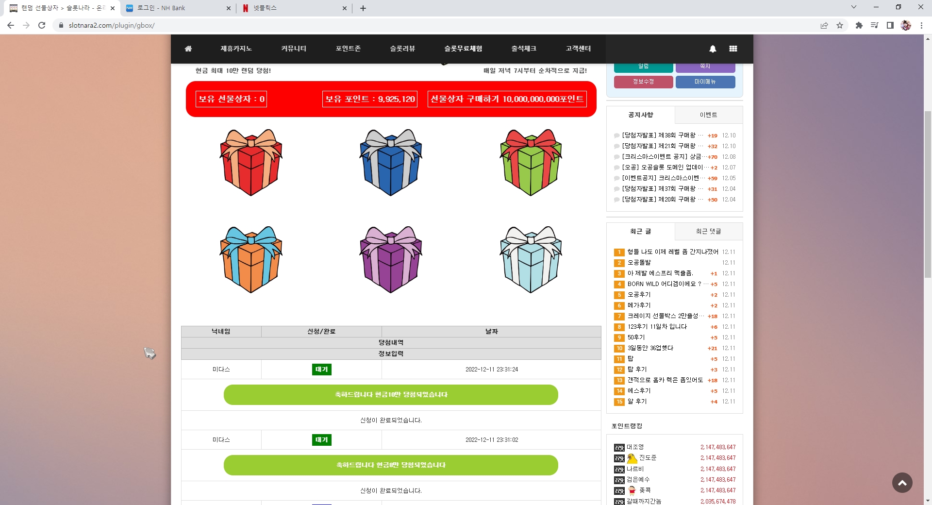Bookmark this page with the star icon

point(840,25)
